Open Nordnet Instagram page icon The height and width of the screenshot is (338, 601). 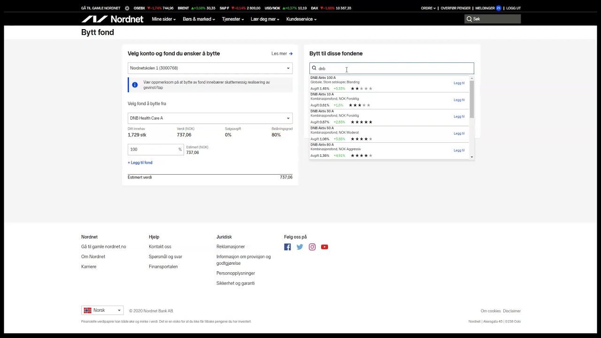(312, 247)
